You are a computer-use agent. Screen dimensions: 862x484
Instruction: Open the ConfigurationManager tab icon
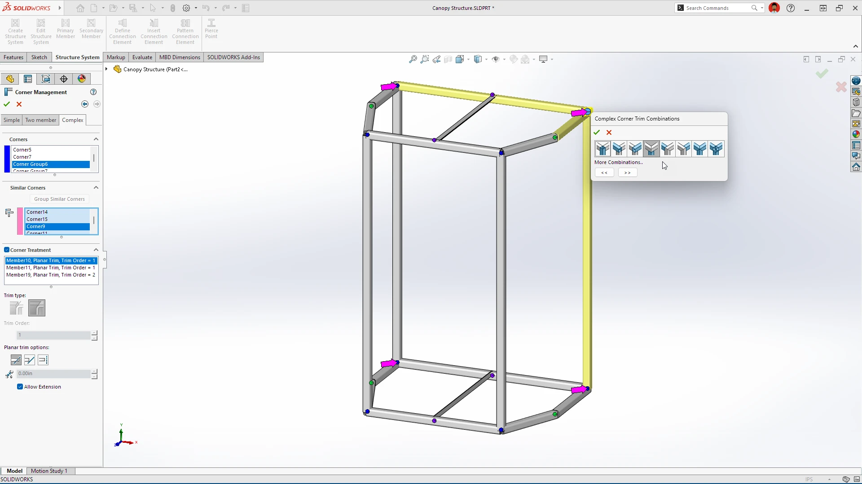coord(46,79)
